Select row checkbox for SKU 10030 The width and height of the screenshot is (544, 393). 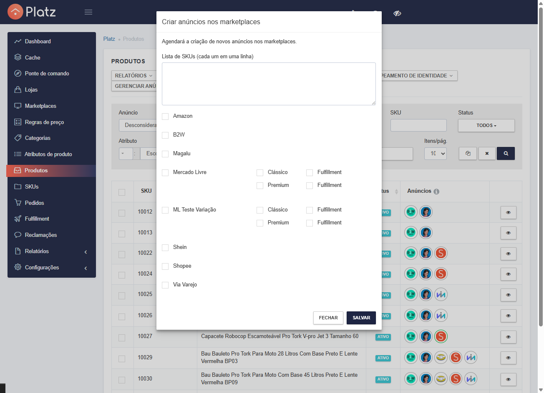point(122,380)
